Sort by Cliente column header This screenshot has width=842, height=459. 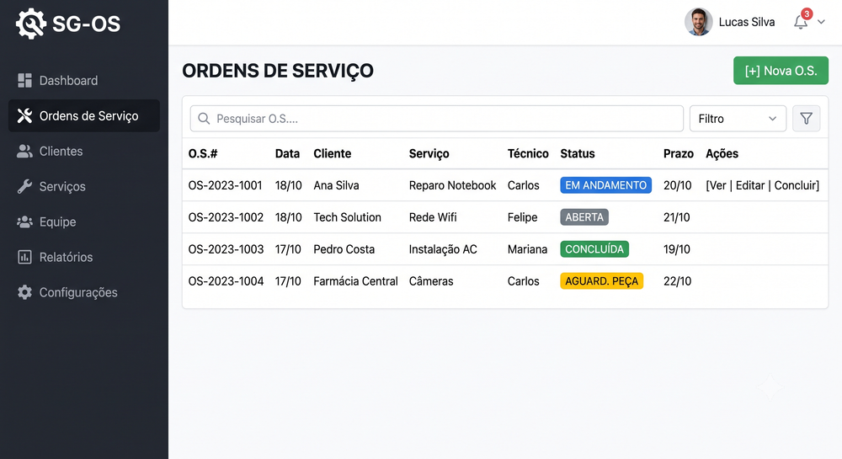point(333,153)
